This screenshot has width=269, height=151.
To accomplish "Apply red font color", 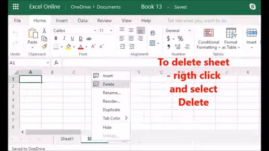I will pyautogui.click(x=81, y=47).
